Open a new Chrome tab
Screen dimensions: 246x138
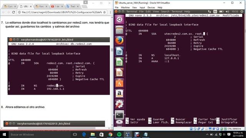click(85, 7)
